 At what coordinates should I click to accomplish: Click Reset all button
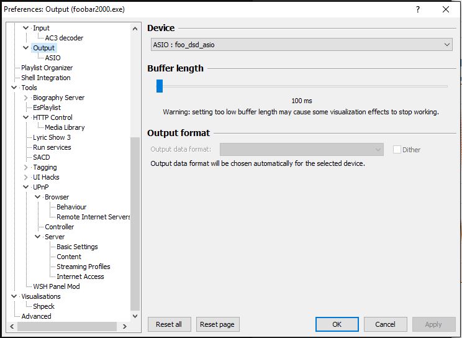pos(169,324)
